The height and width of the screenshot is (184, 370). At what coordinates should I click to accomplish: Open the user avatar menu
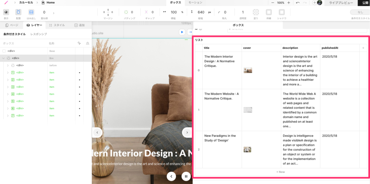click(x=319, y=3)
